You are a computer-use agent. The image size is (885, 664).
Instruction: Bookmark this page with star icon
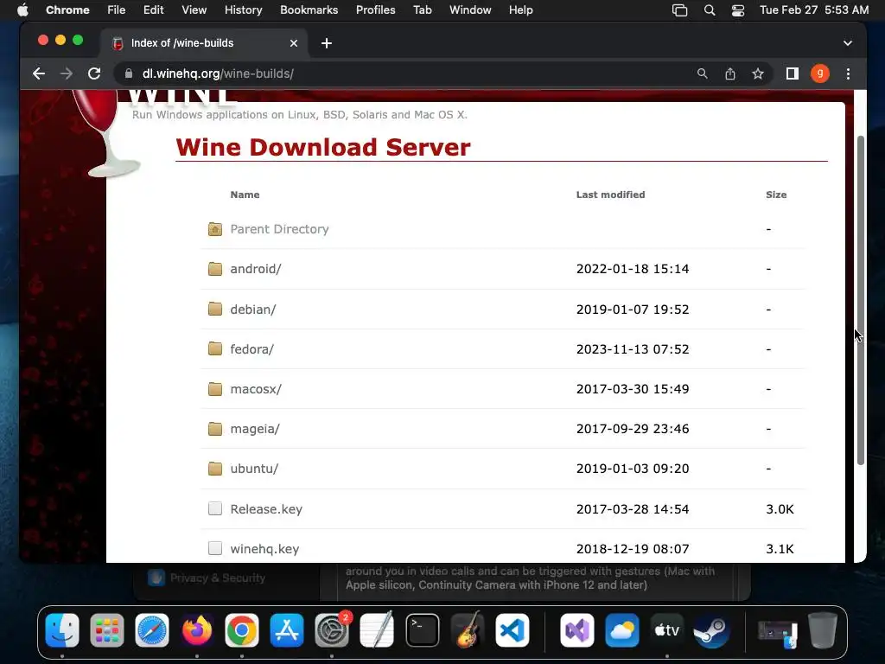click(x=757, y=73)
